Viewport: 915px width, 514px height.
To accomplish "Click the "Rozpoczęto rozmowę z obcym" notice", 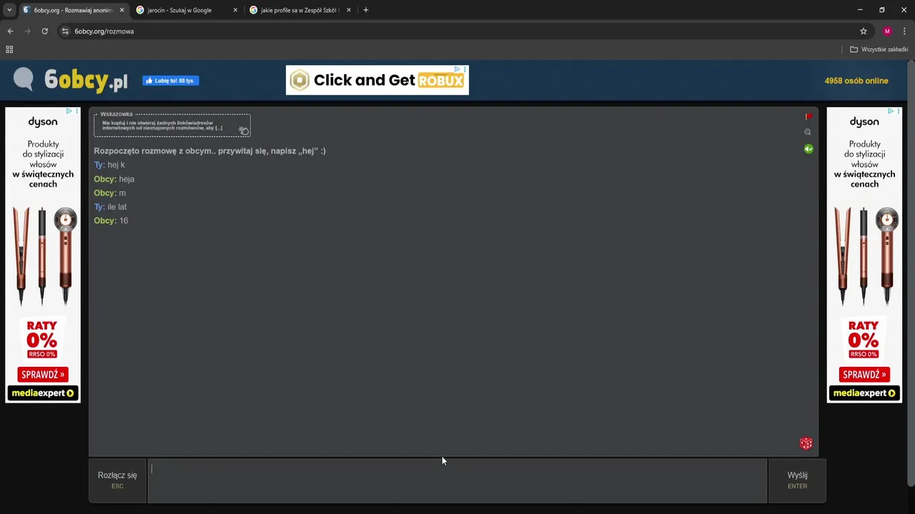I will 209,151.
